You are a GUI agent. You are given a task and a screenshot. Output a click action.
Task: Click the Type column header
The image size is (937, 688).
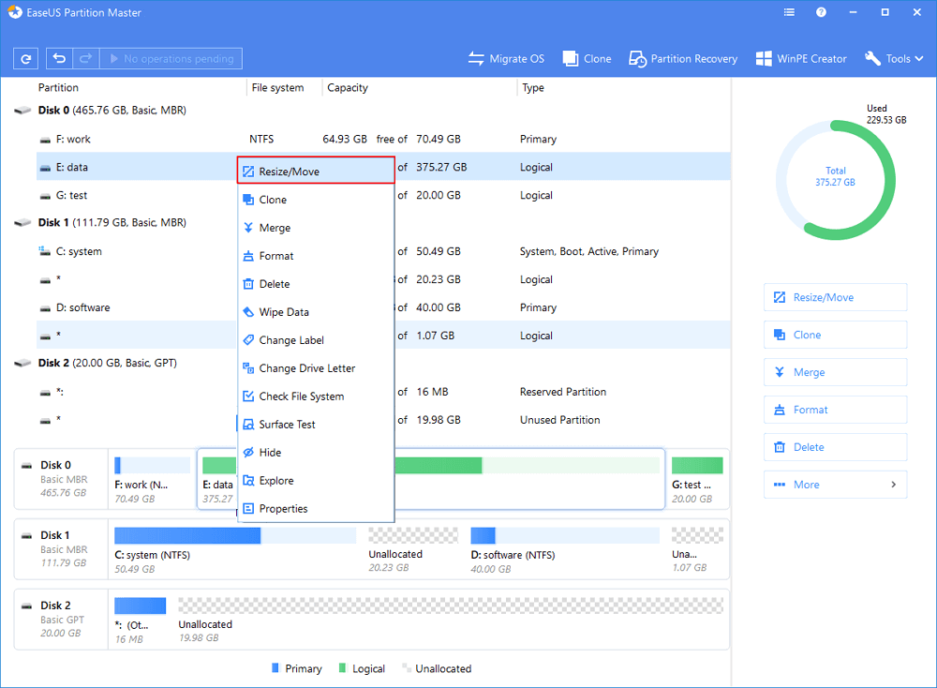(533, 88)
